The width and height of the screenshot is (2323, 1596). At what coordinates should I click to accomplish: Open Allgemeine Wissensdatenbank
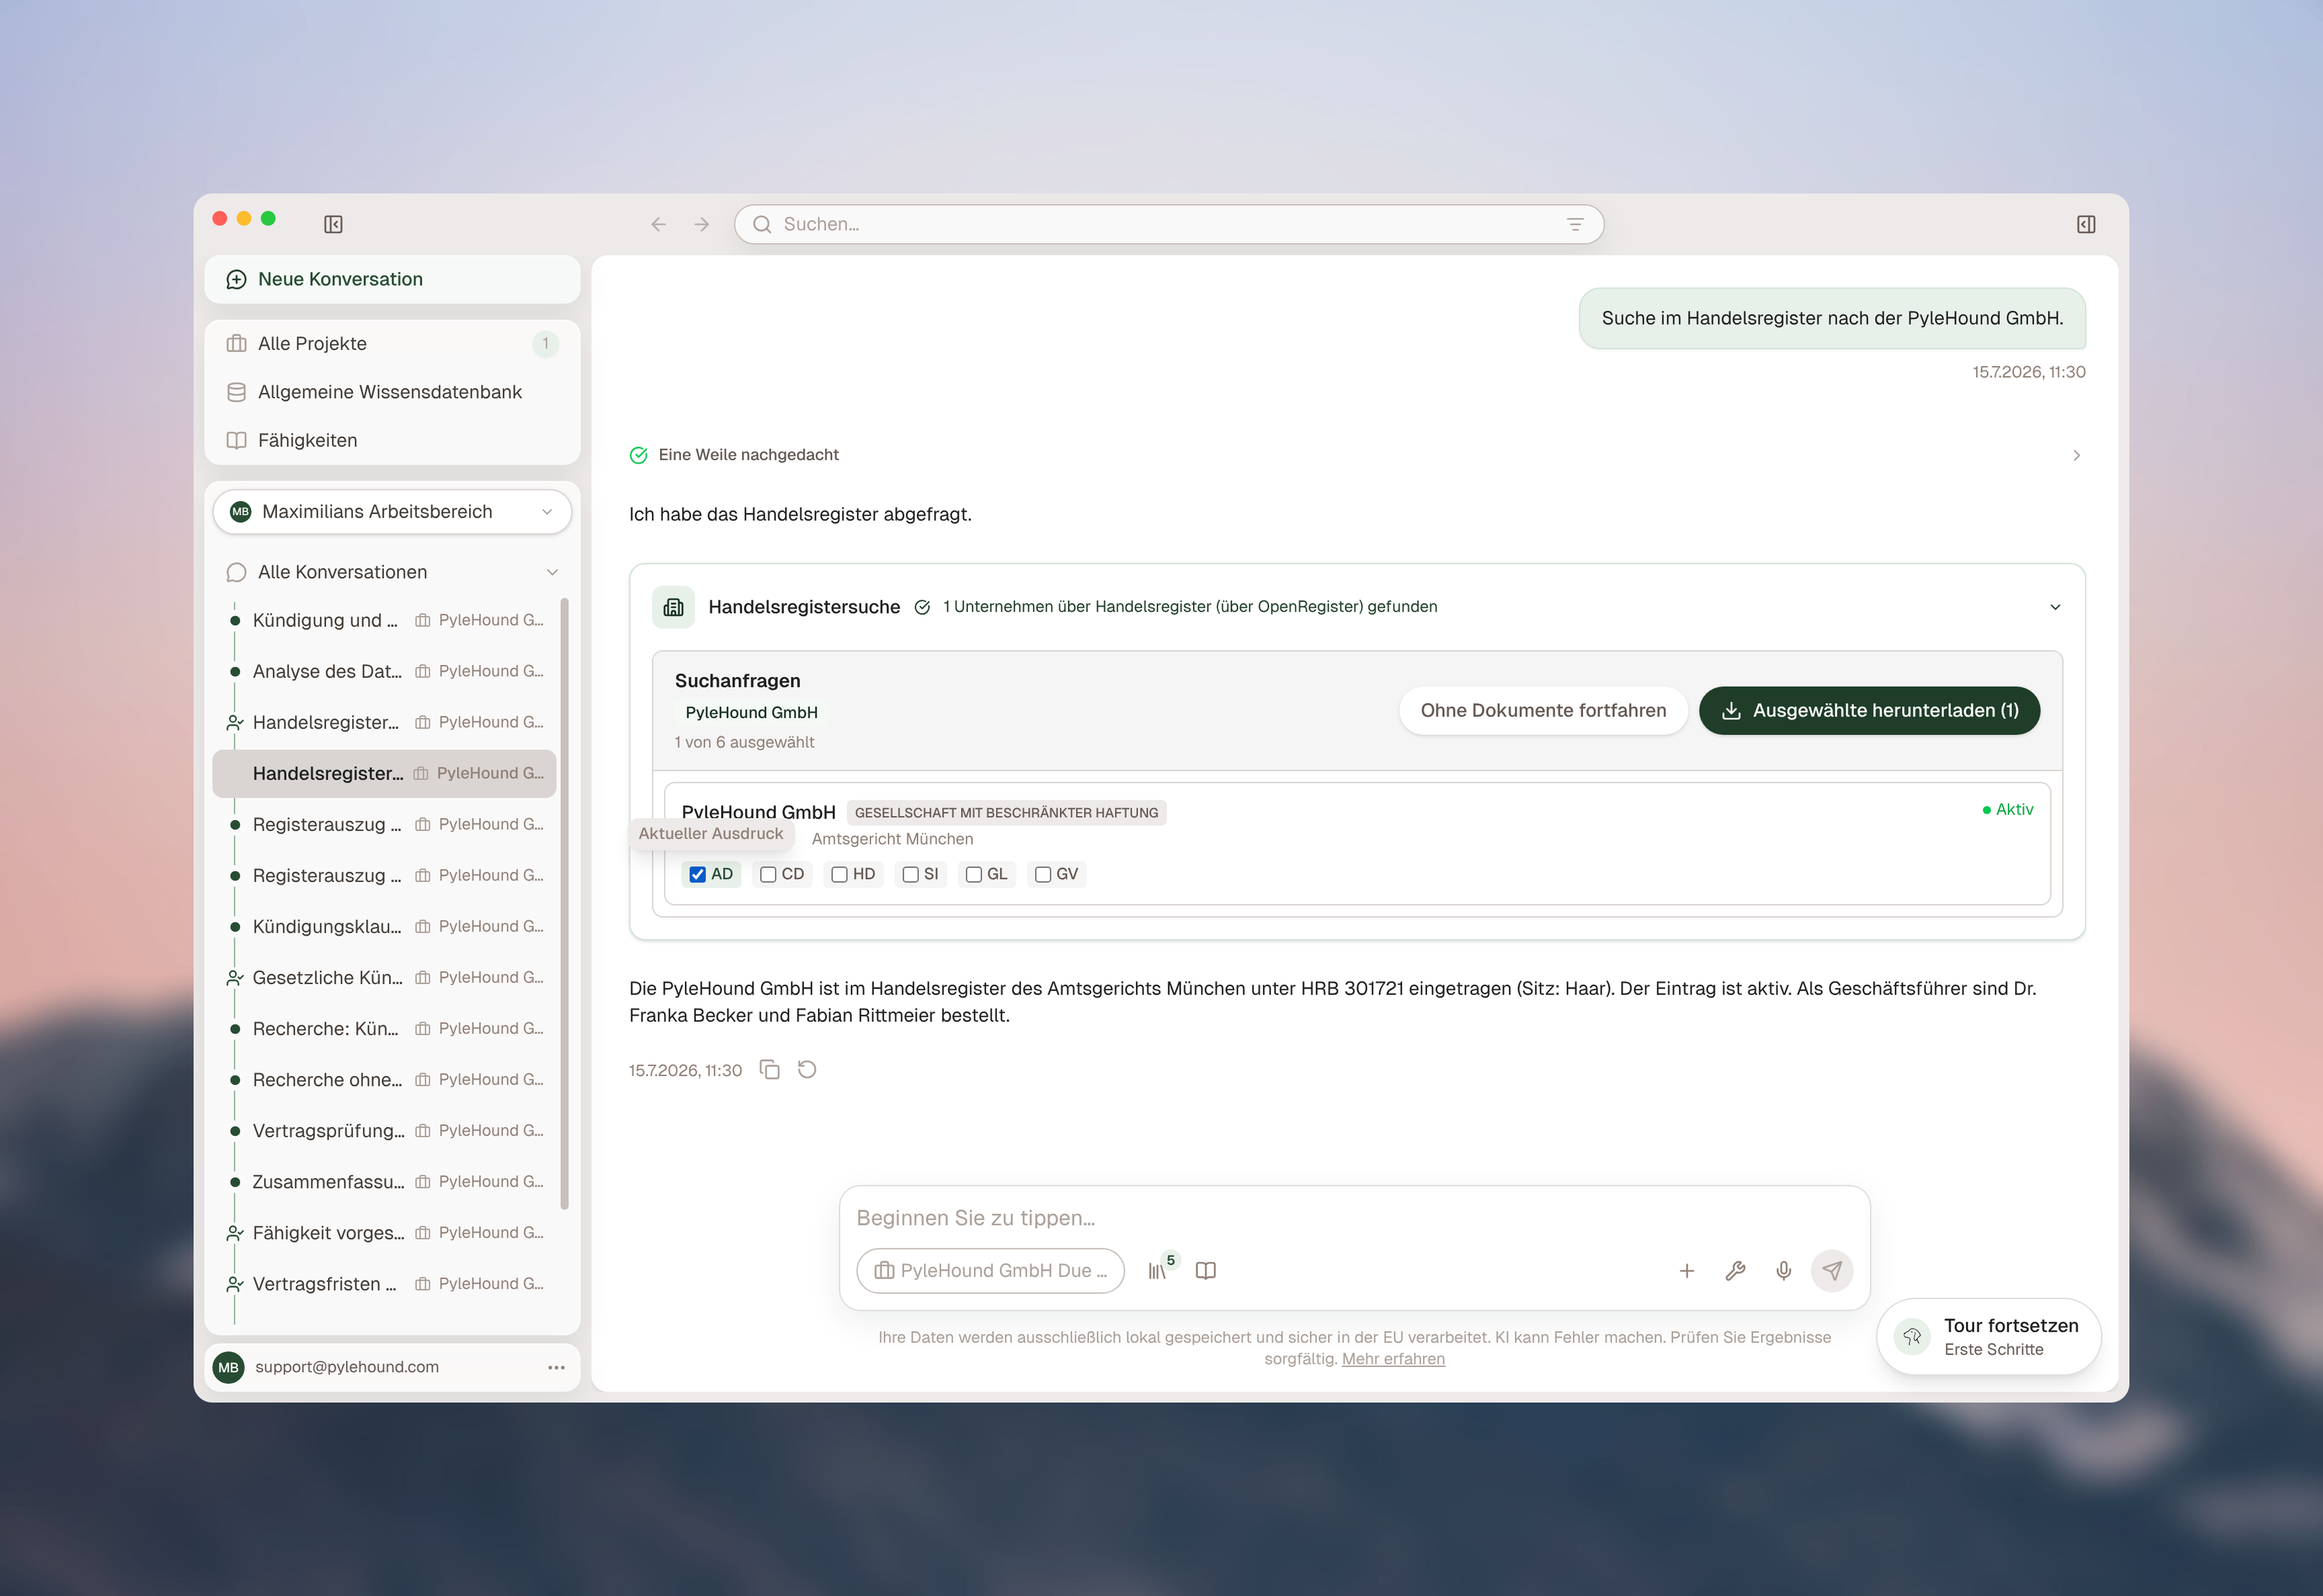click(x=392, y=392)
